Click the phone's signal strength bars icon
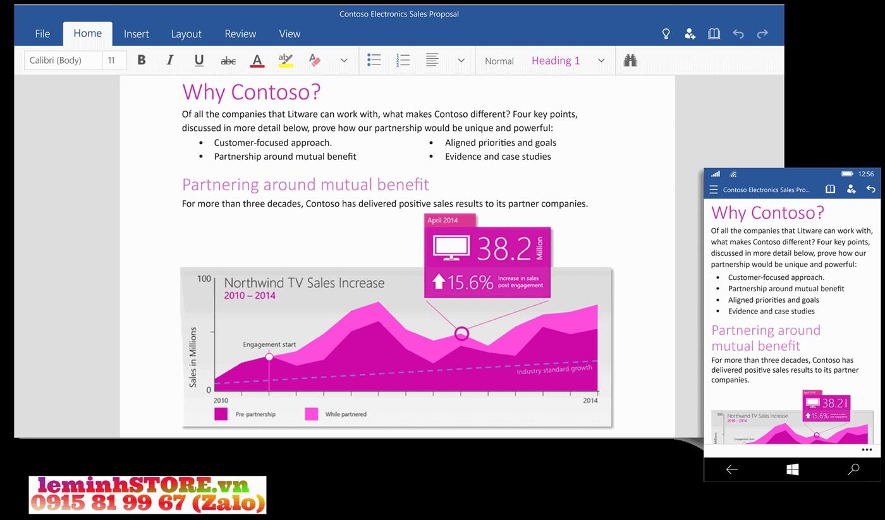This screenshot has height=520, width=885. click(715, 174)
